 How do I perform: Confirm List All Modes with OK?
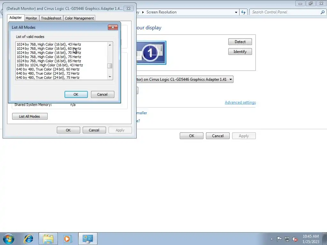click(76, 94)
